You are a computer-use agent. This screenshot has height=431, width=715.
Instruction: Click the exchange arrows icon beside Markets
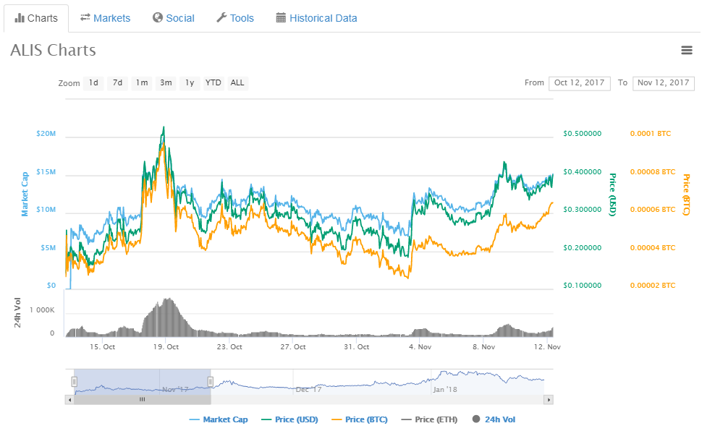point(85,17)
